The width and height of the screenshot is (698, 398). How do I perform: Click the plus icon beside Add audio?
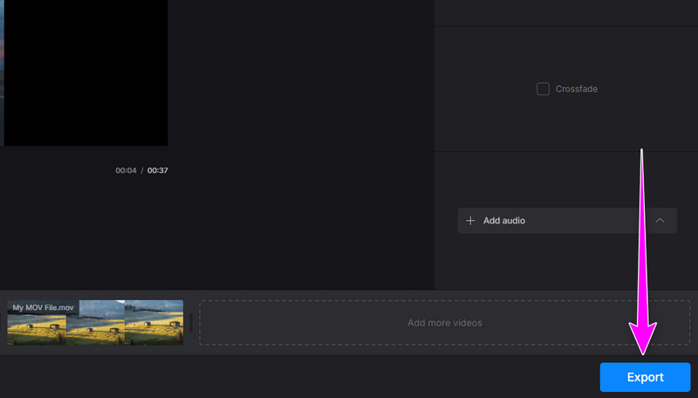click(471, 221)
